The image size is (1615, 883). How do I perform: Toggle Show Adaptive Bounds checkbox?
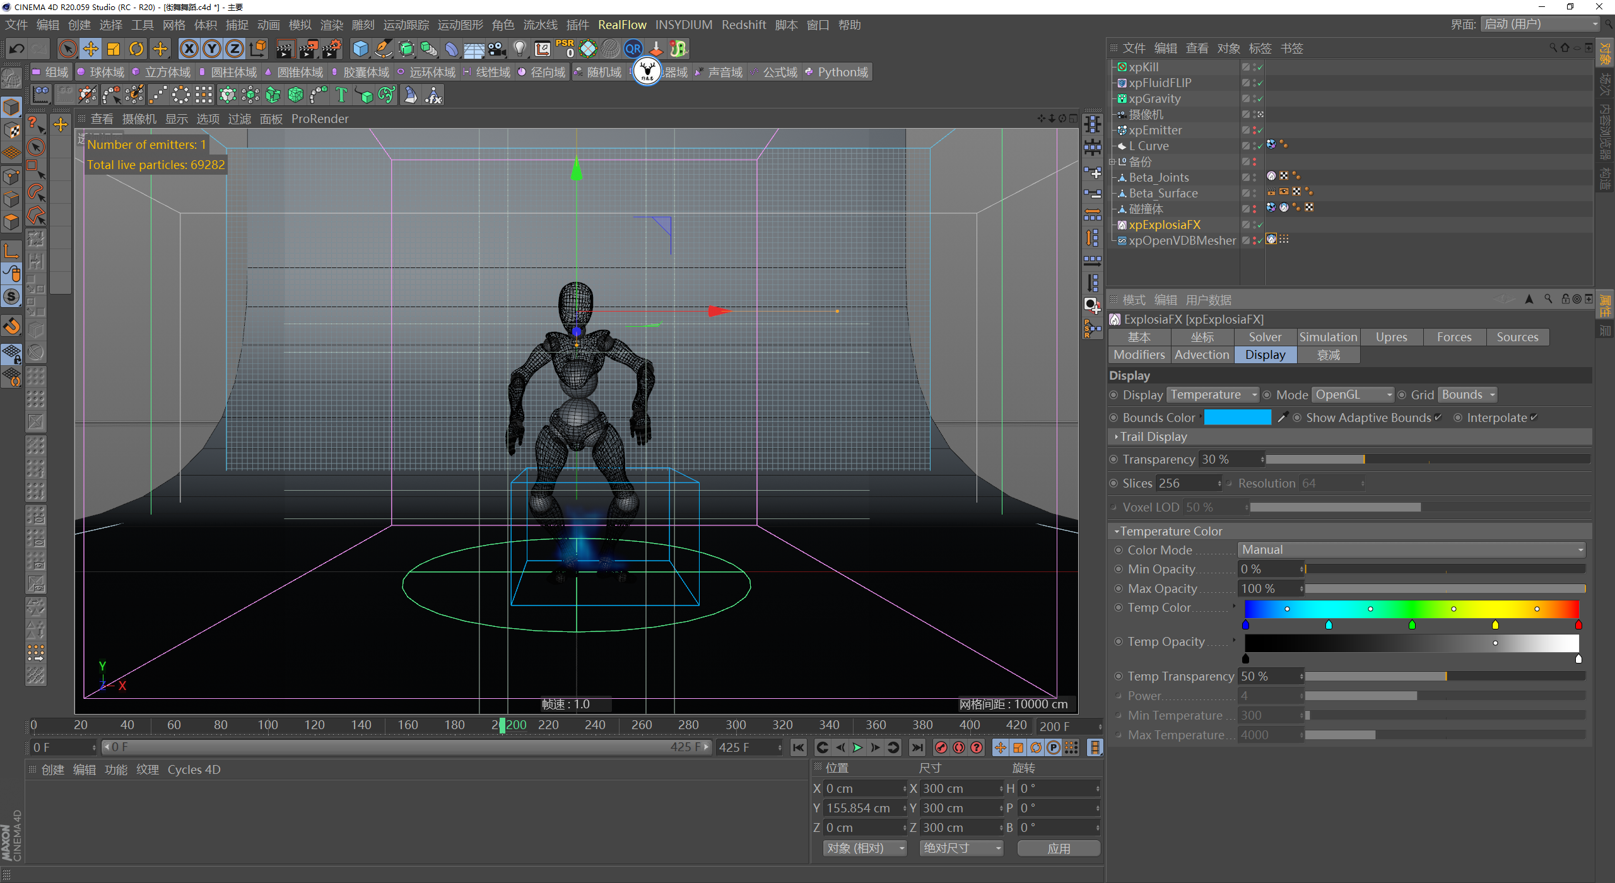click(1438, 418)
